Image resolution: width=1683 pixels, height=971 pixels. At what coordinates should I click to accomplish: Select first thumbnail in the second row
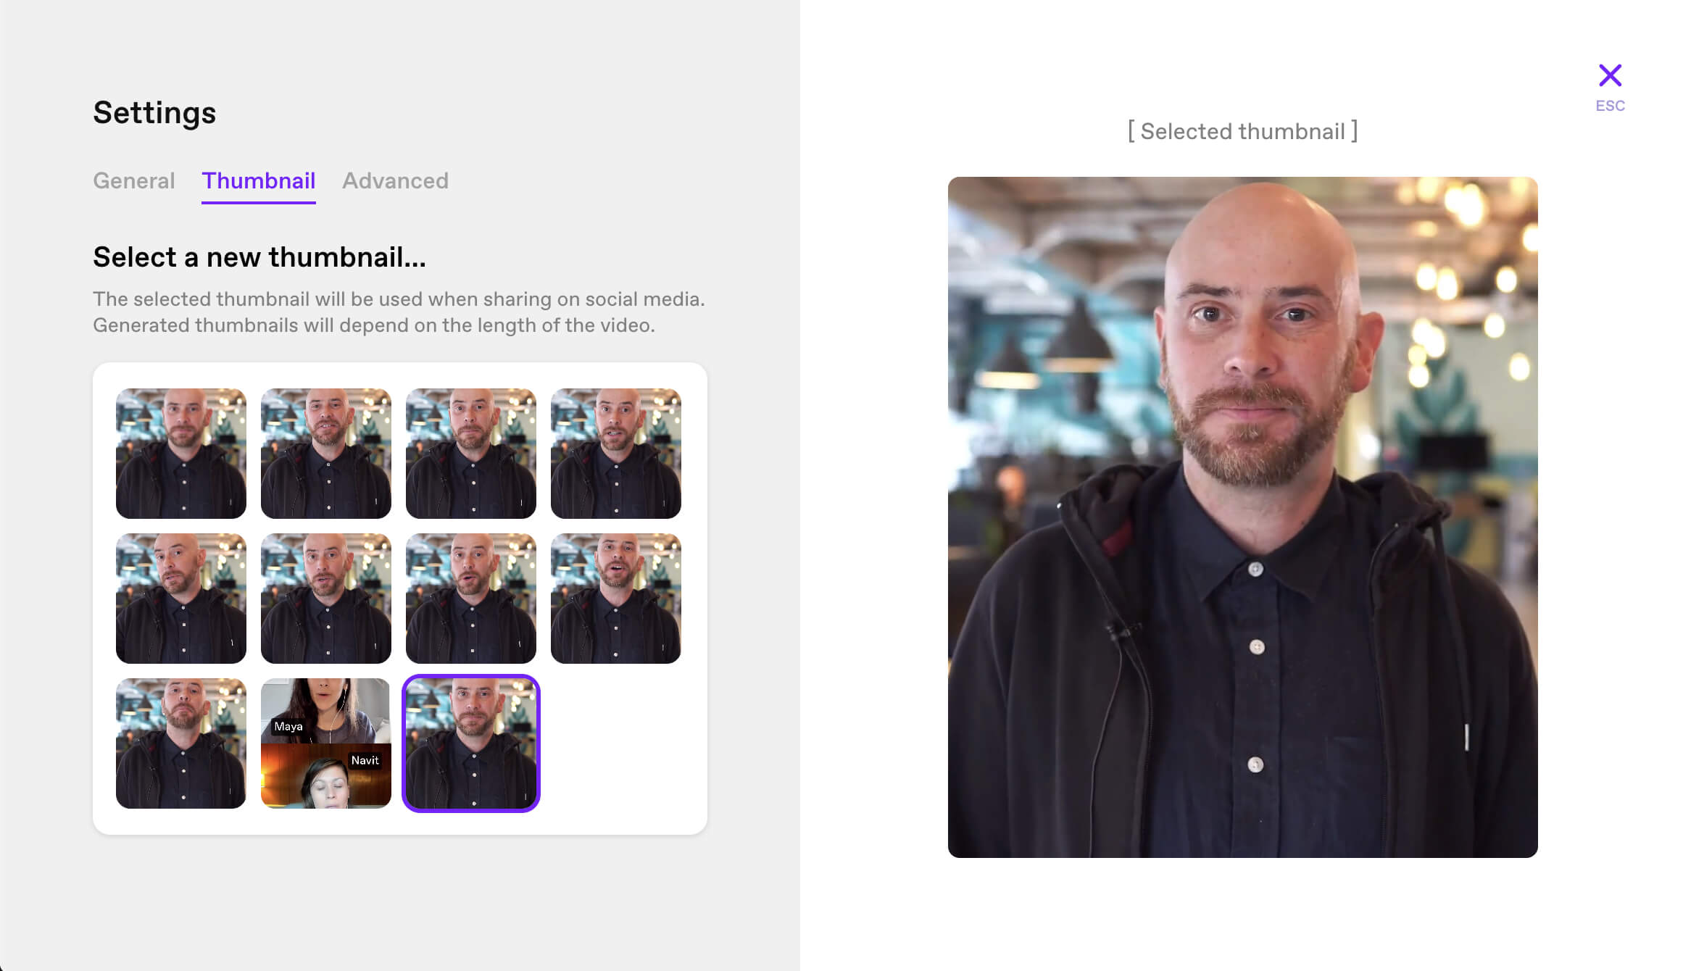click(x=181, y=599)
